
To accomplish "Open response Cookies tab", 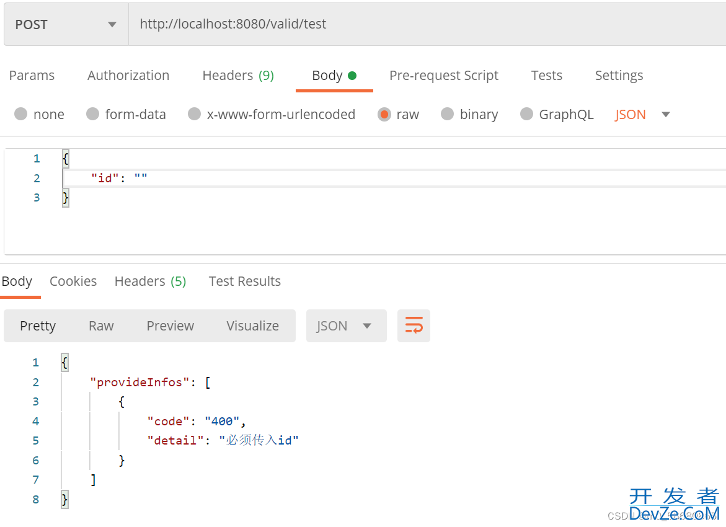I will (x=73, y=281).
